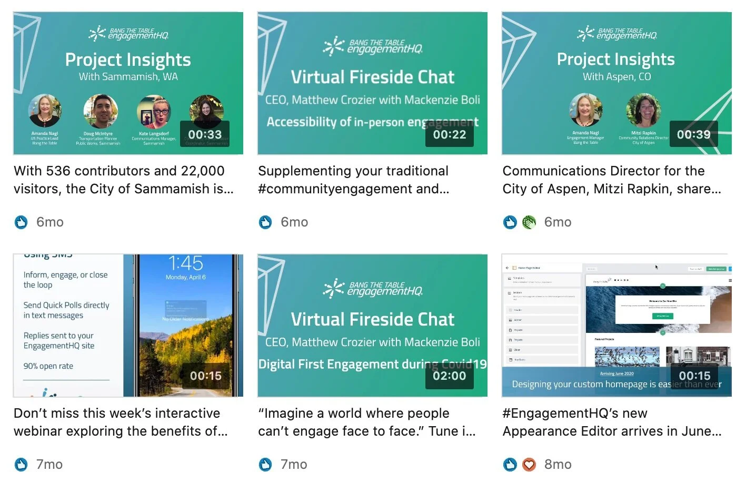This screenshot has width=746, height=482.
Task: Open post Imagine a world where people
Action: click(x=367, y=422)
